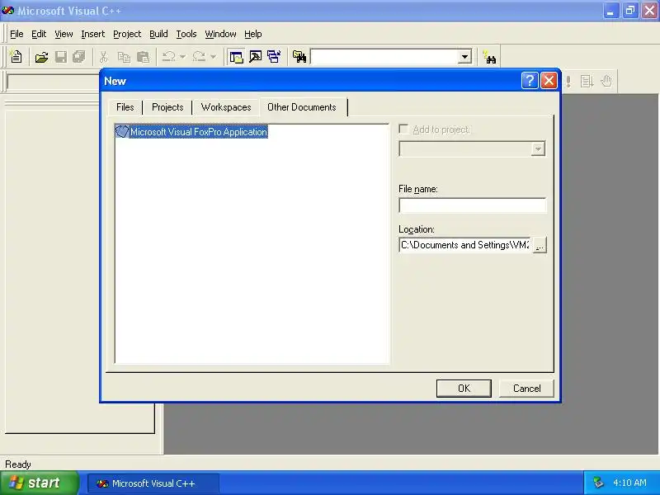
Task: Click the Location browse button
Action: coord(540,245)
